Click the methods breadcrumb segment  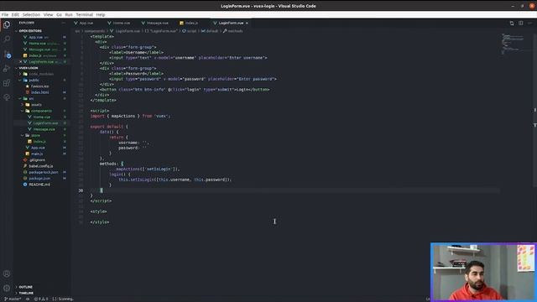(x=233, y=31)
